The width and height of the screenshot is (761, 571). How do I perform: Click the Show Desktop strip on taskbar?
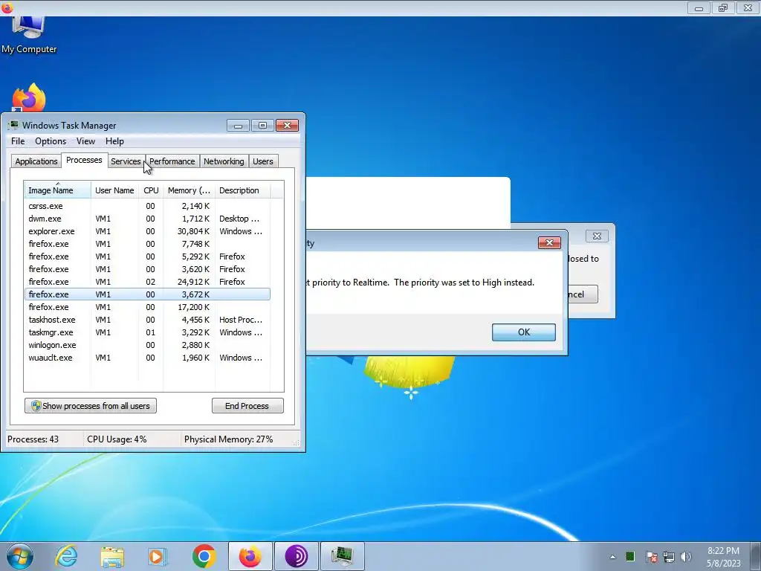tap(756, 556)
